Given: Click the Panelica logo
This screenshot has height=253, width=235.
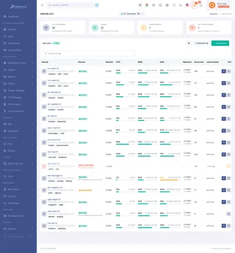Looking at the screenshot, I should click(x=18, y=7).
